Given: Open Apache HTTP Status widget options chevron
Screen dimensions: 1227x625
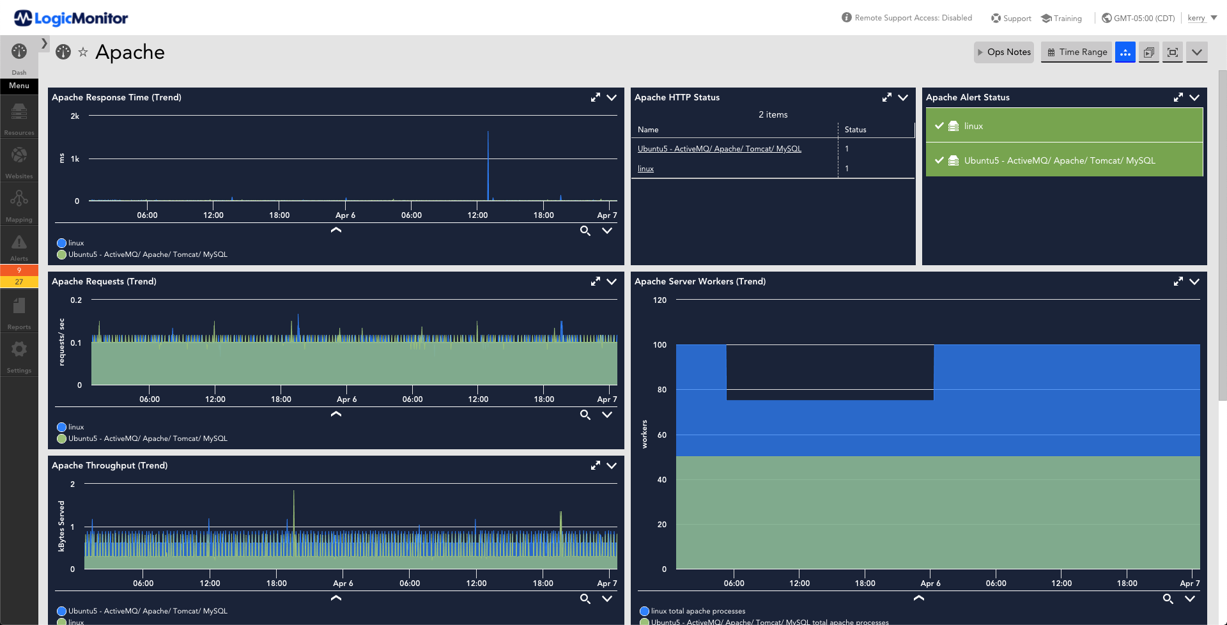Looking at the screenshot, I should point(903,98).
